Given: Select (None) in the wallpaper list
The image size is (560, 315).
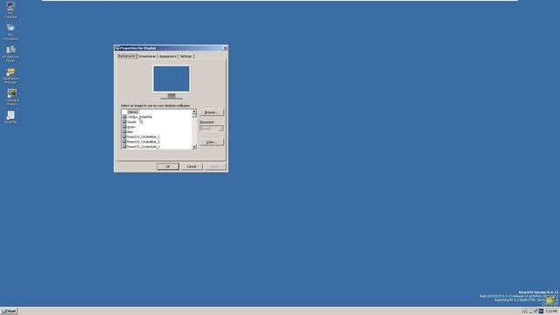Looking at the screenshot, I should [133, 112].
